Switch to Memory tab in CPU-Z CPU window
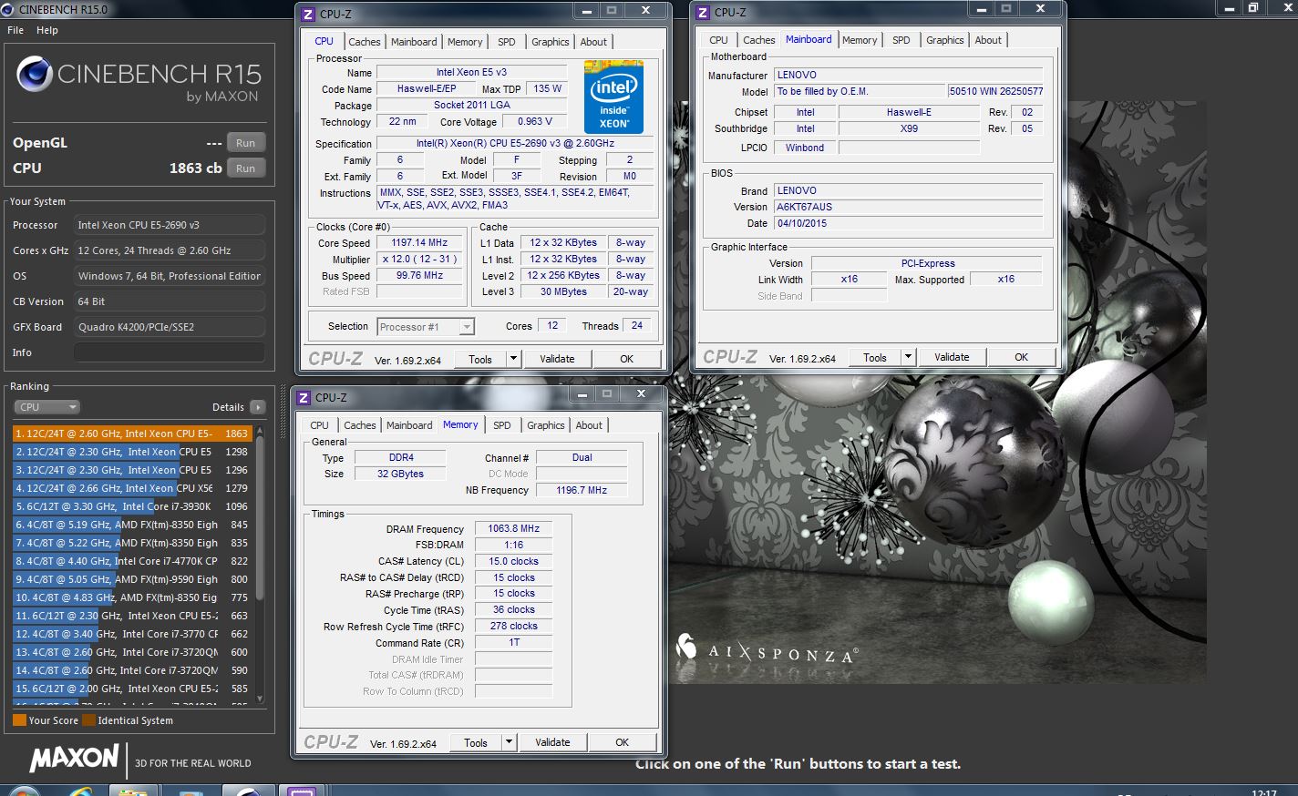The image size is (1298, 796). [x=465, y=42]
